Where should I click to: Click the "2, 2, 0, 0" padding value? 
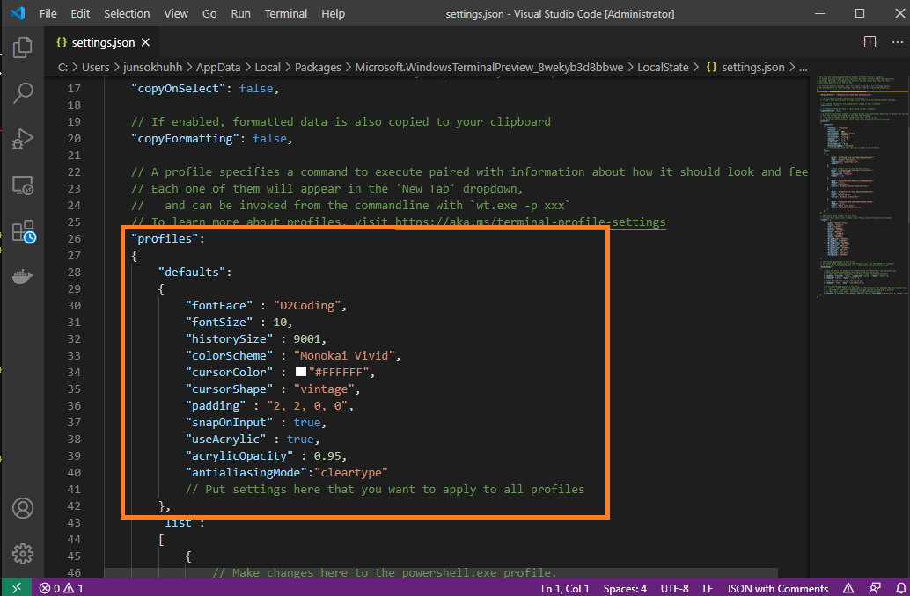pyautogui.click(x=307, y=406)
